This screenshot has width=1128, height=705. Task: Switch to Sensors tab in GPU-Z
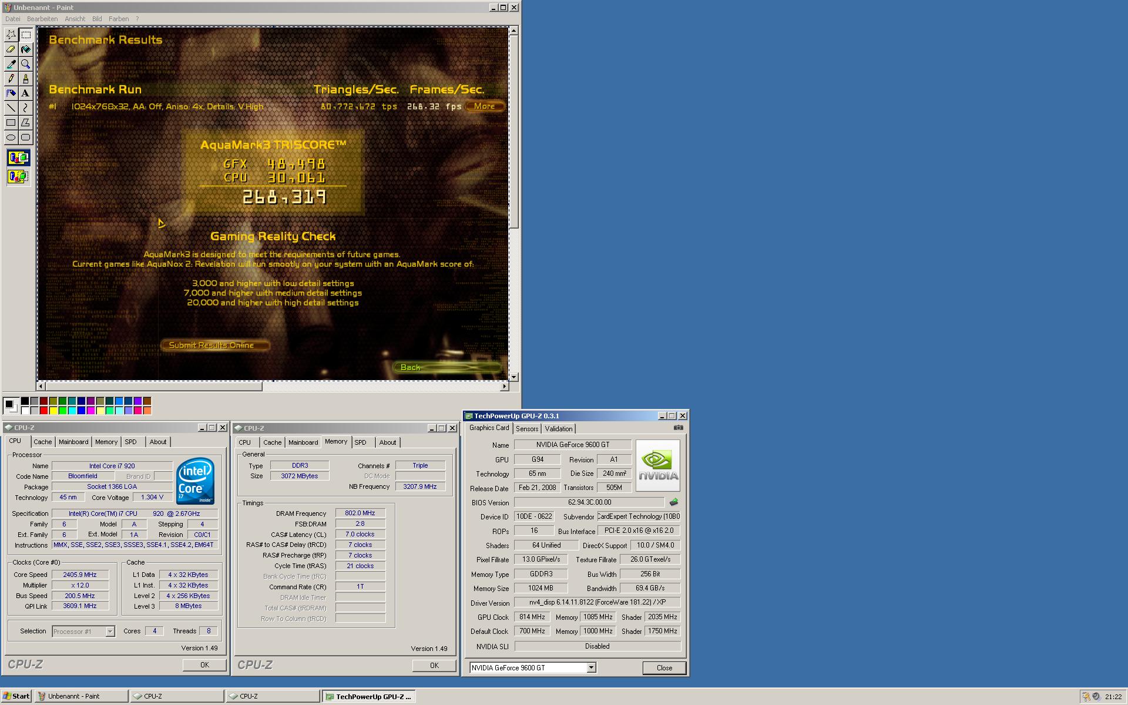[x=527, y=429]
